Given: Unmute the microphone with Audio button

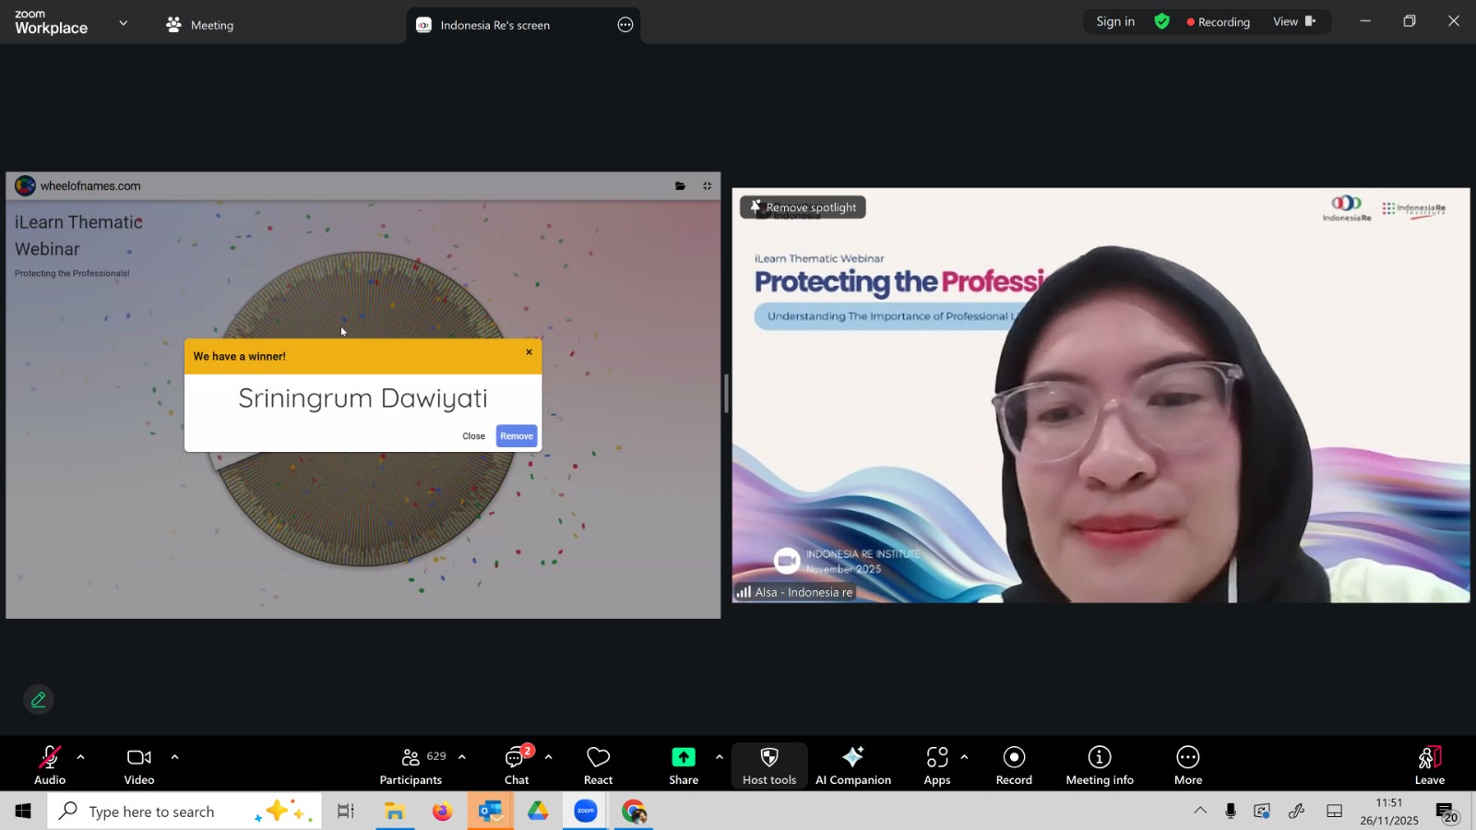Looking at the screenshot, I should (x=50, y=765).
